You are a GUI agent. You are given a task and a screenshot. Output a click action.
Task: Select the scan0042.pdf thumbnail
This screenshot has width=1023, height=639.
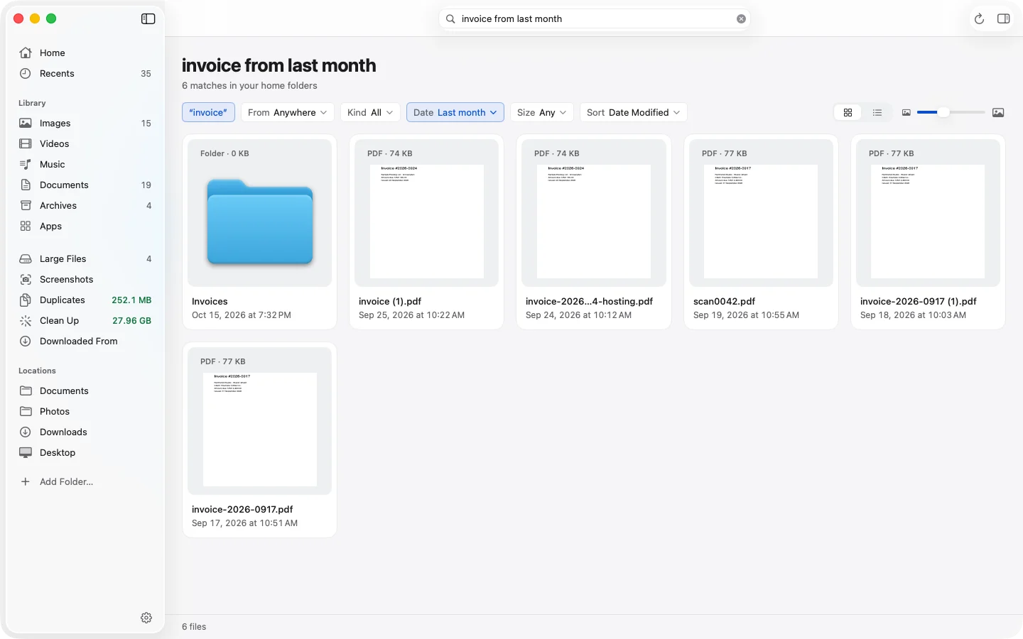[x=761, y=213]
